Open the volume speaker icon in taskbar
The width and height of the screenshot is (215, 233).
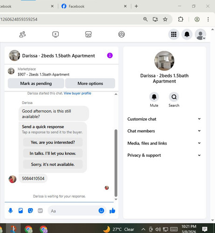click(158, 229)
